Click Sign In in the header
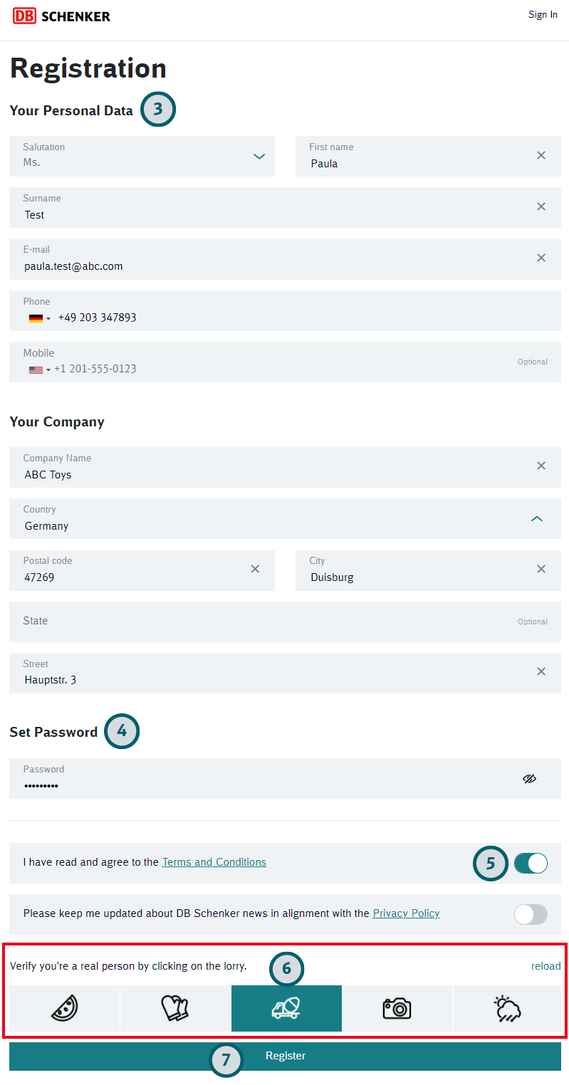This screenshot has height=1085, width=569. coord(543,15)
